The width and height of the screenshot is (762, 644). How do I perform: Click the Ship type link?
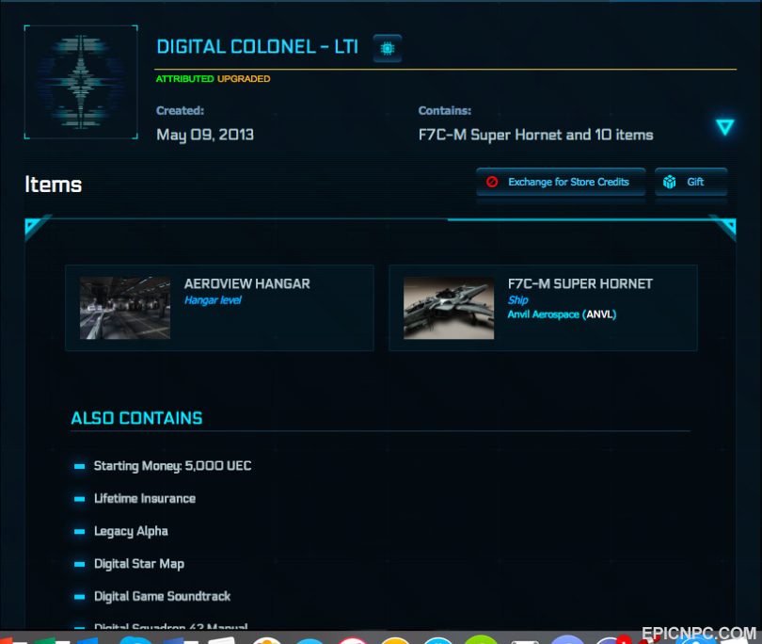coord(517,300)
